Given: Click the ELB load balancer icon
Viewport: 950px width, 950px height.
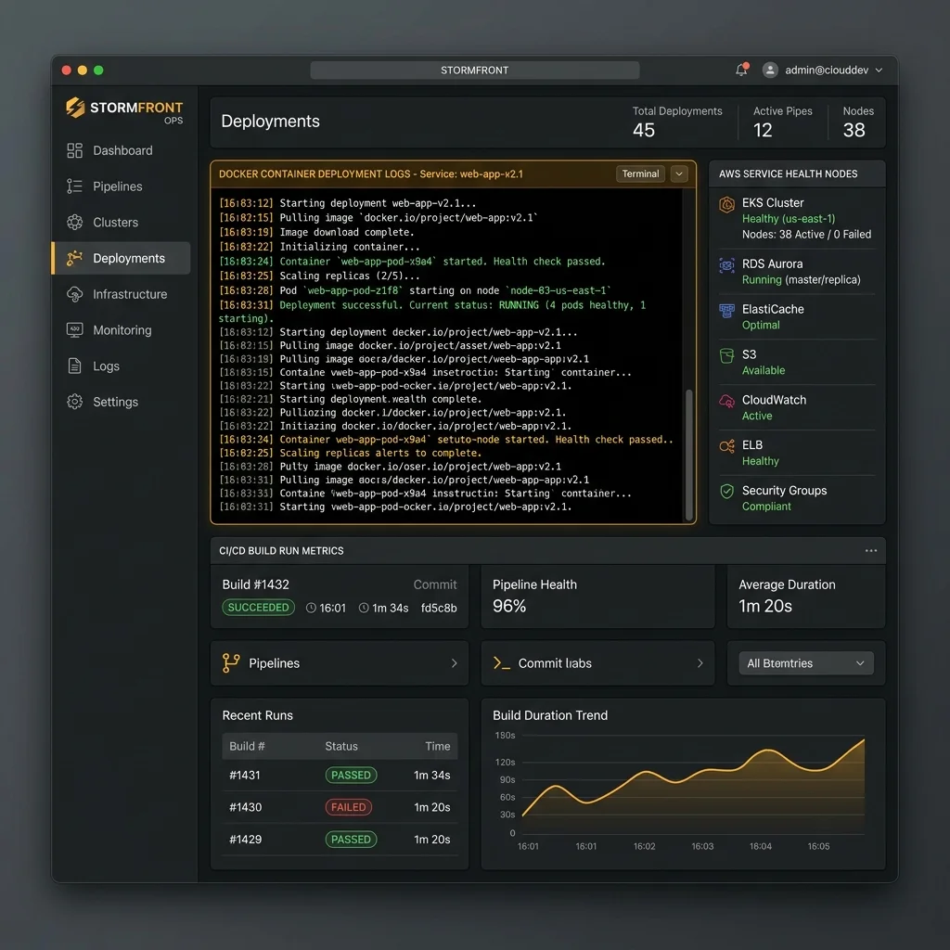Looking at the screenshot, I should click(x=727, y=446).
